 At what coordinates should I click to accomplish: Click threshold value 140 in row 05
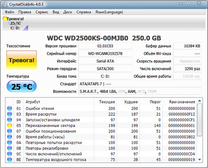(x=157, y=125)
